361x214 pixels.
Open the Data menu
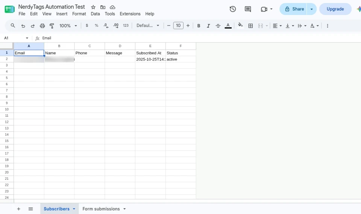(95, 14)
